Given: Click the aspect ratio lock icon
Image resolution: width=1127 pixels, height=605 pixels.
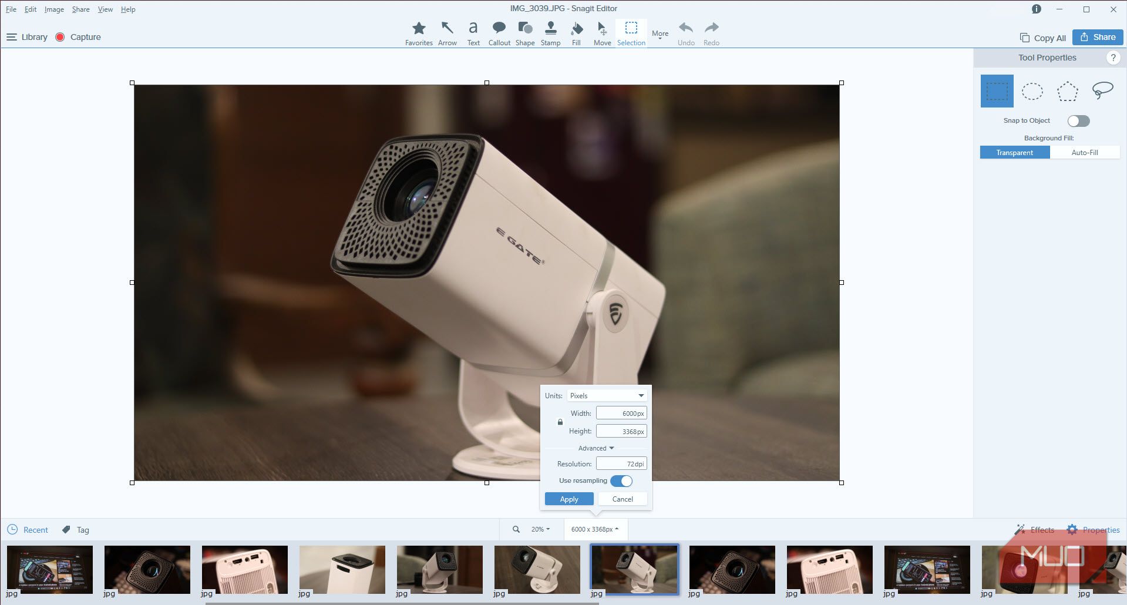Looking at the screenshot, I should pos(560,422).
